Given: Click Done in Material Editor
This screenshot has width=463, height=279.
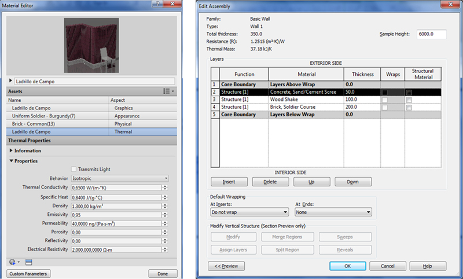Looking at the screenshot, I should (x=163, y=274).
